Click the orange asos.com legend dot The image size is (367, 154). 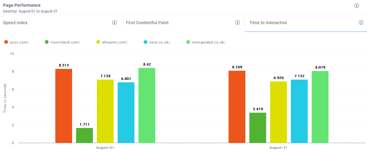coord(6,42)
